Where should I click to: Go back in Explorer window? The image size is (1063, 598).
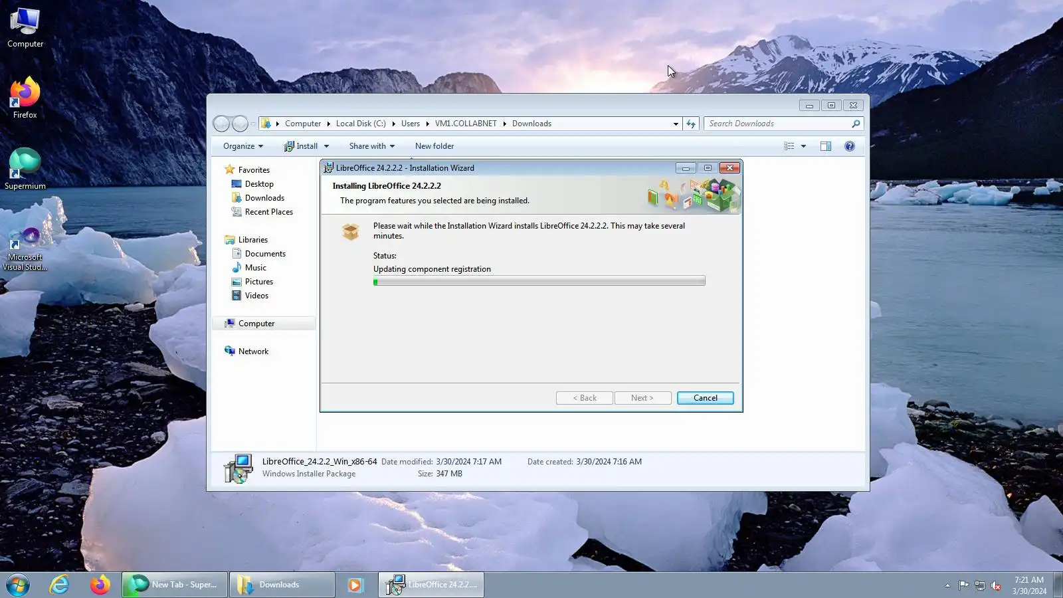pyautogui.click(x=222, y=124)
